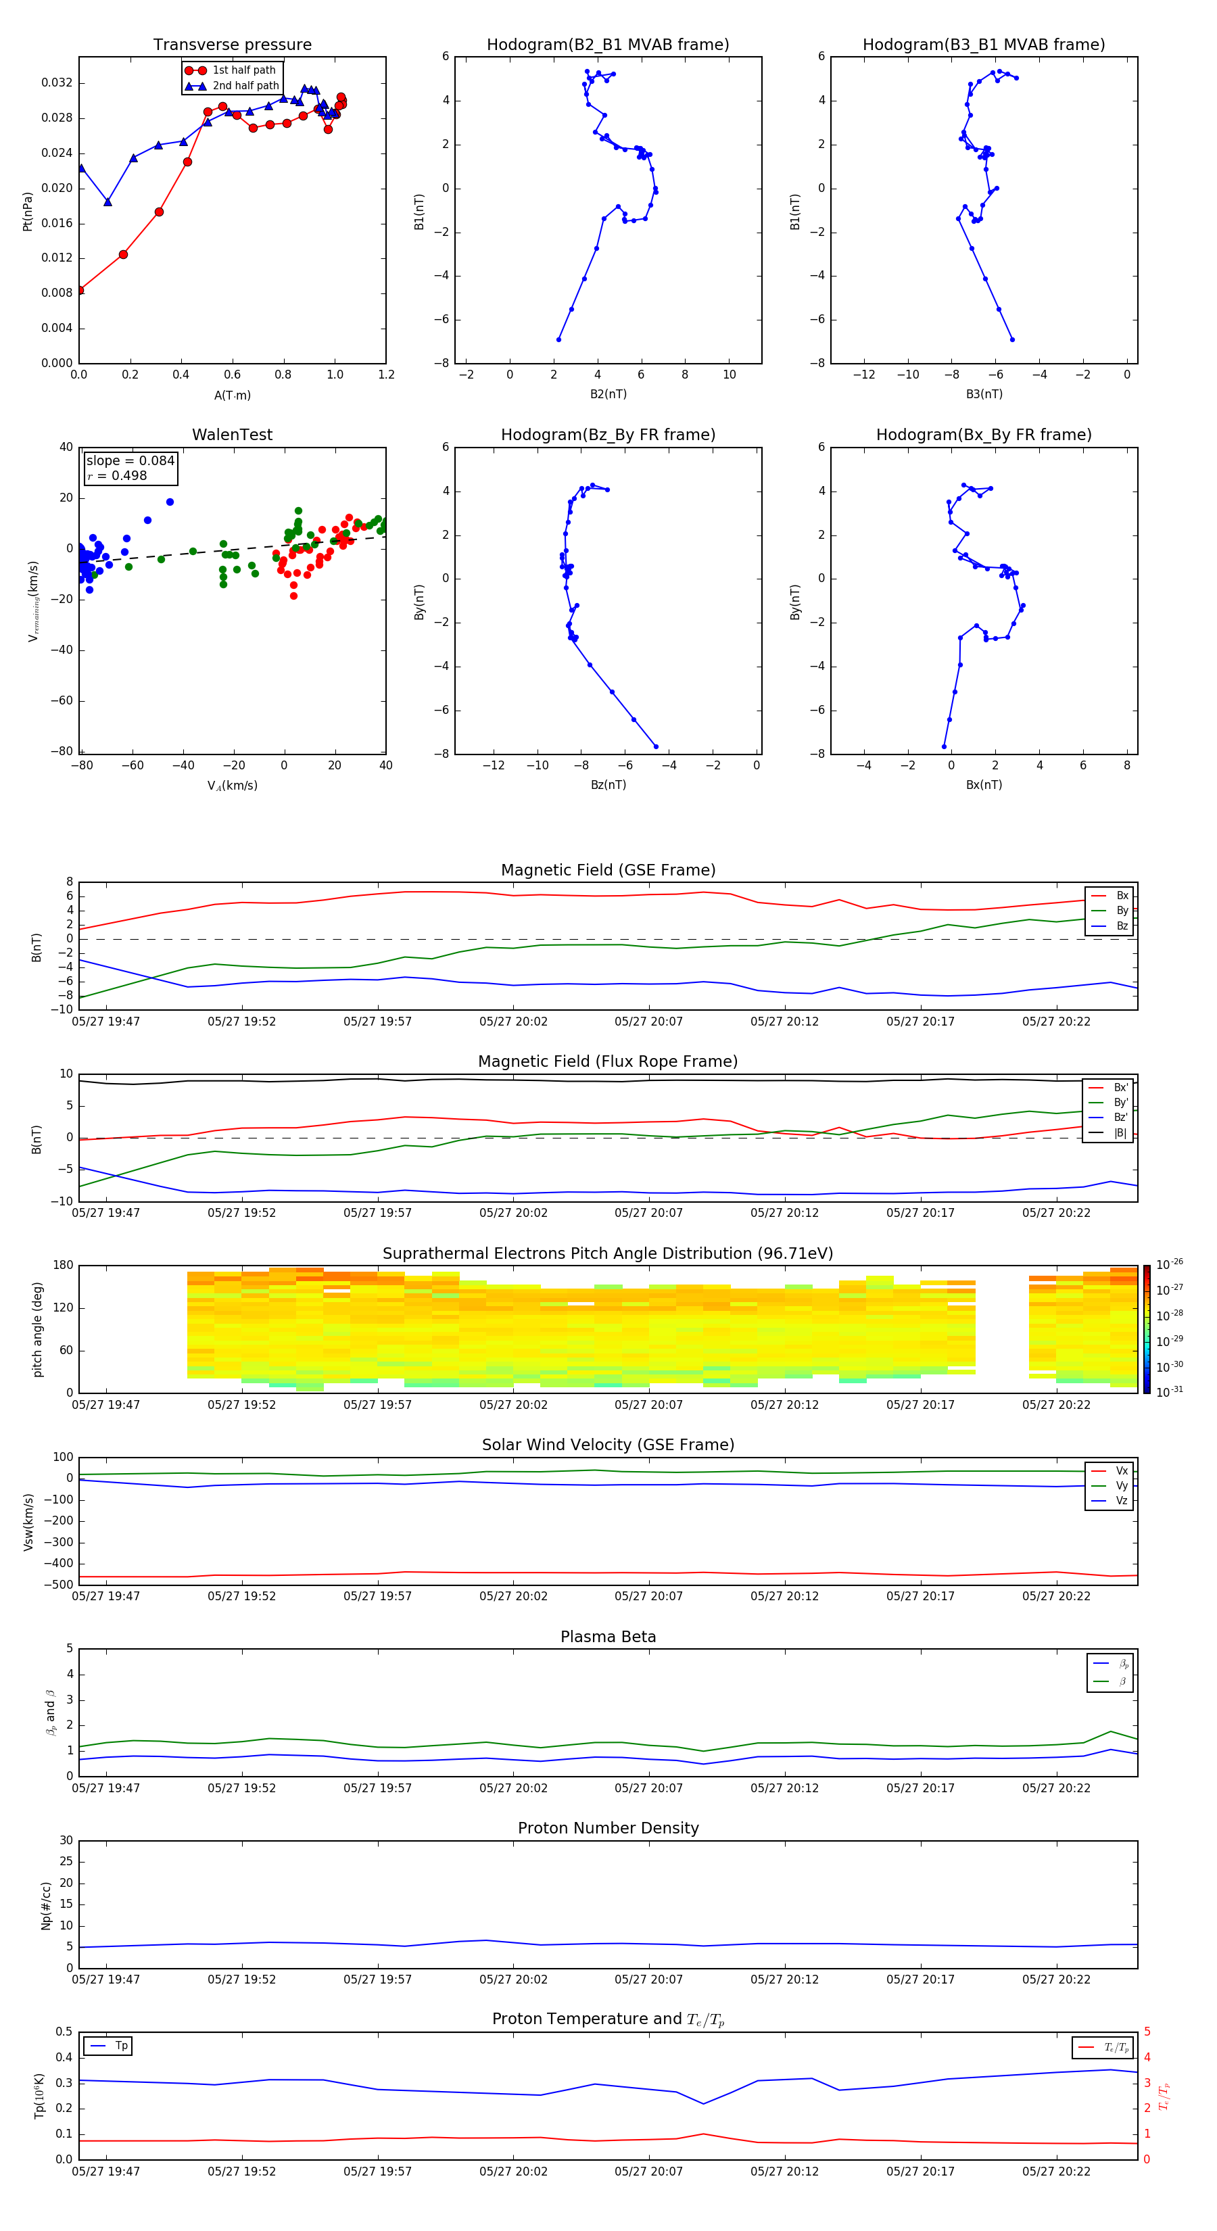This screenshot has width=1217, height=2231.
Task: Click 'Hodogram(B3_B1 MVAB frame)' title
Action: click(x=984, y=45)
